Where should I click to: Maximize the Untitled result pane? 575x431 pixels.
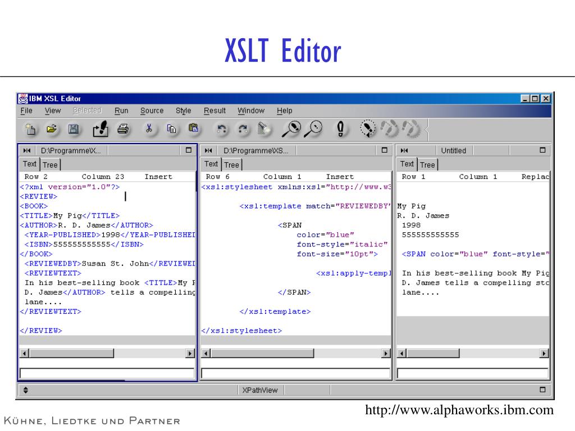coord(543,150)
